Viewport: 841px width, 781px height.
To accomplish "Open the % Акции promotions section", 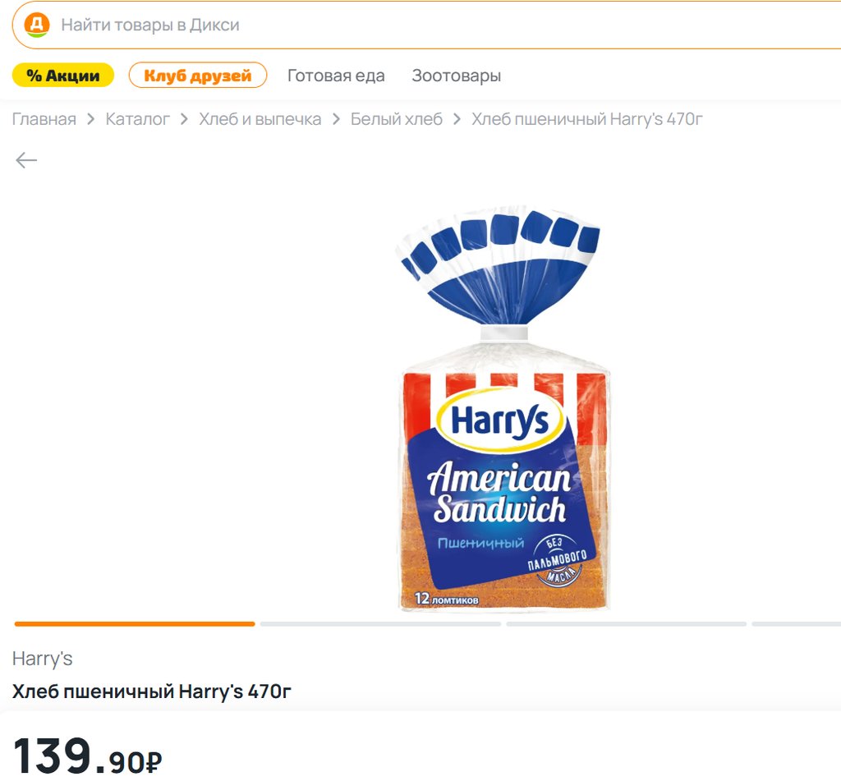I will (x=63, y=76).
